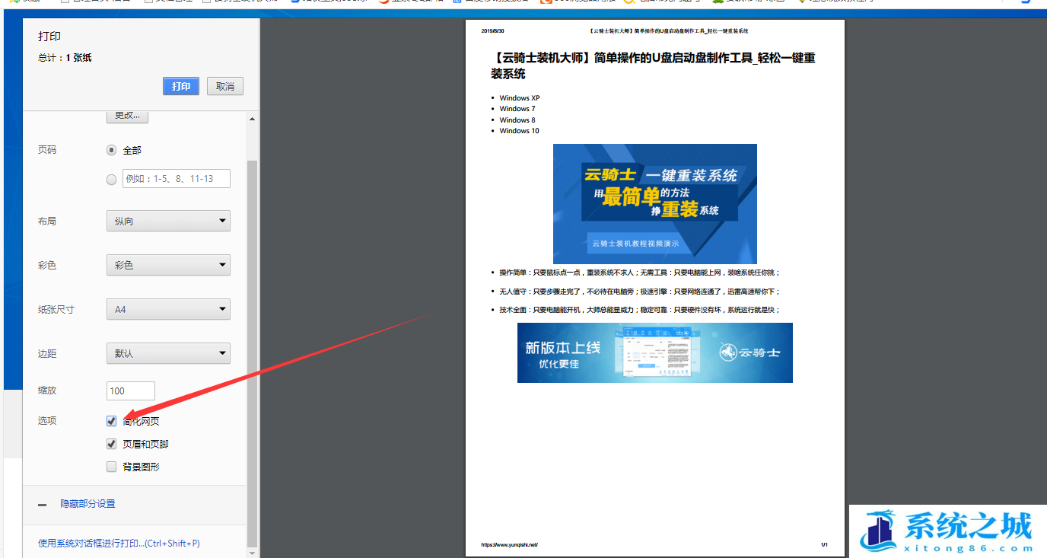The image size is (1047, 558).
Task: Click the page number 1/1 in footer
Action: tap(824, 545)
